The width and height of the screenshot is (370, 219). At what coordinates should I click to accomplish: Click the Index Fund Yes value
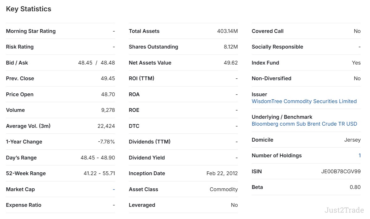tap(356, 63)
